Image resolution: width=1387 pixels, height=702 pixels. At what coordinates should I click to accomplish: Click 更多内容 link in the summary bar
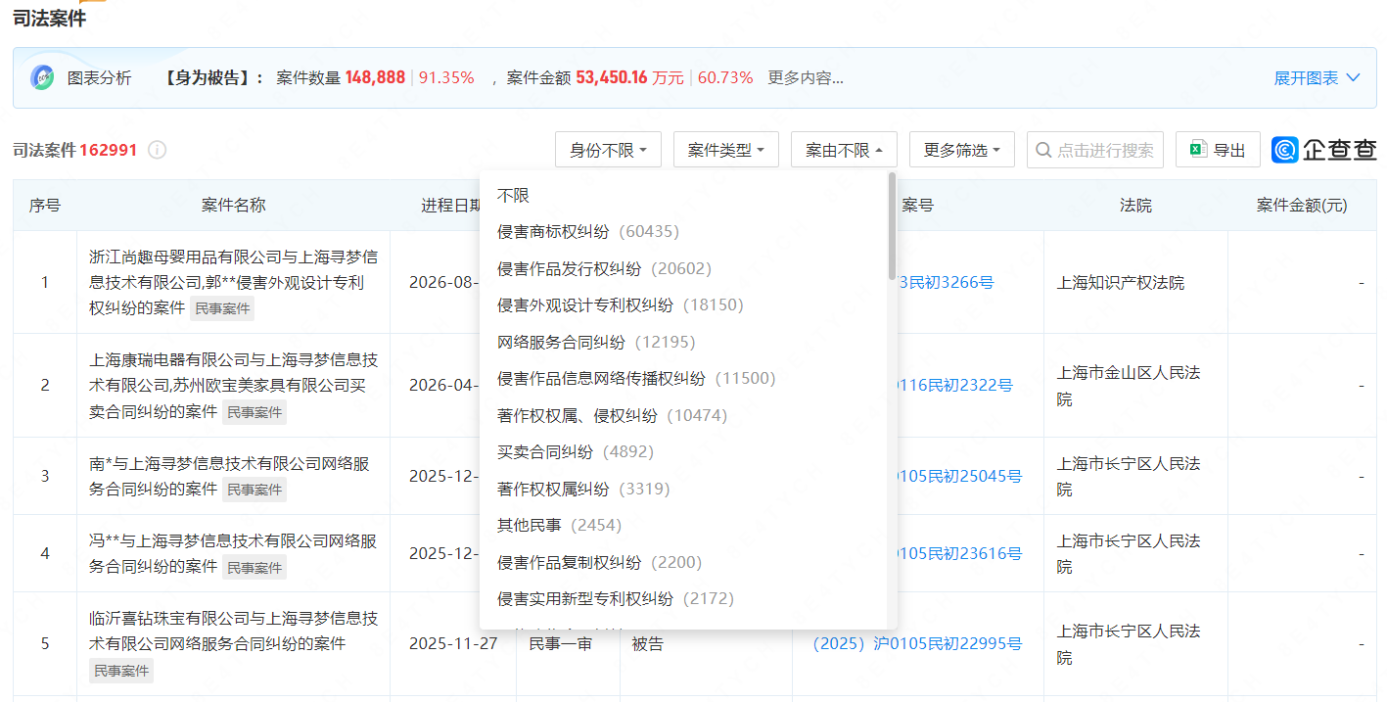tap(805, 78)
